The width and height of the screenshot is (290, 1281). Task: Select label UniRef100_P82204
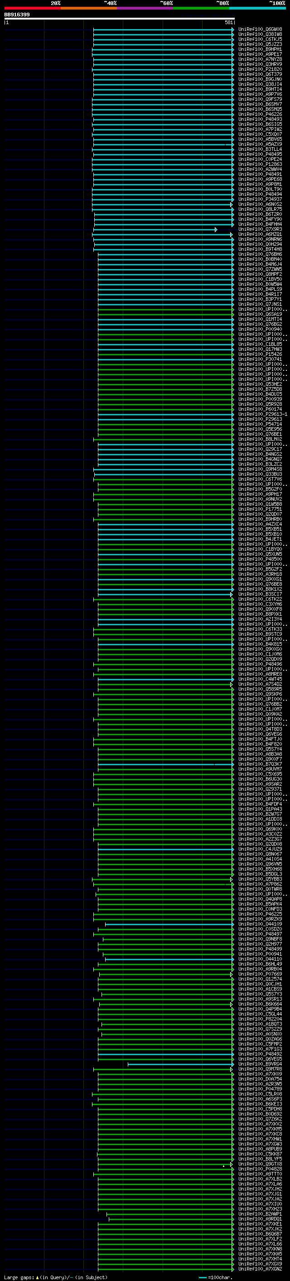[260, 1019]
